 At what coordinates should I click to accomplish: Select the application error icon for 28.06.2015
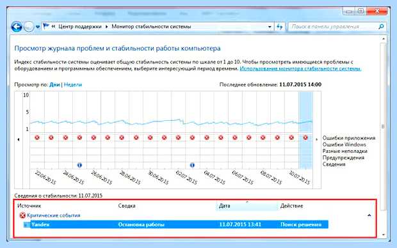tap(122, 137)
